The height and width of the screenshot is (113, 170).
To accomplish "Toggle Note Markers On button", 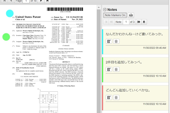I will tap(115, 15).
